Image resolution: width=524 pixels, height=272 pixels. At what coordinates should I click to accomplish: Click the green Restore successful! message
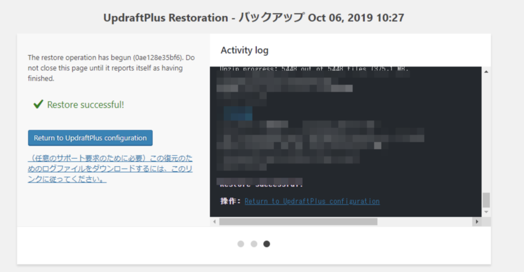tap(85, 105)
